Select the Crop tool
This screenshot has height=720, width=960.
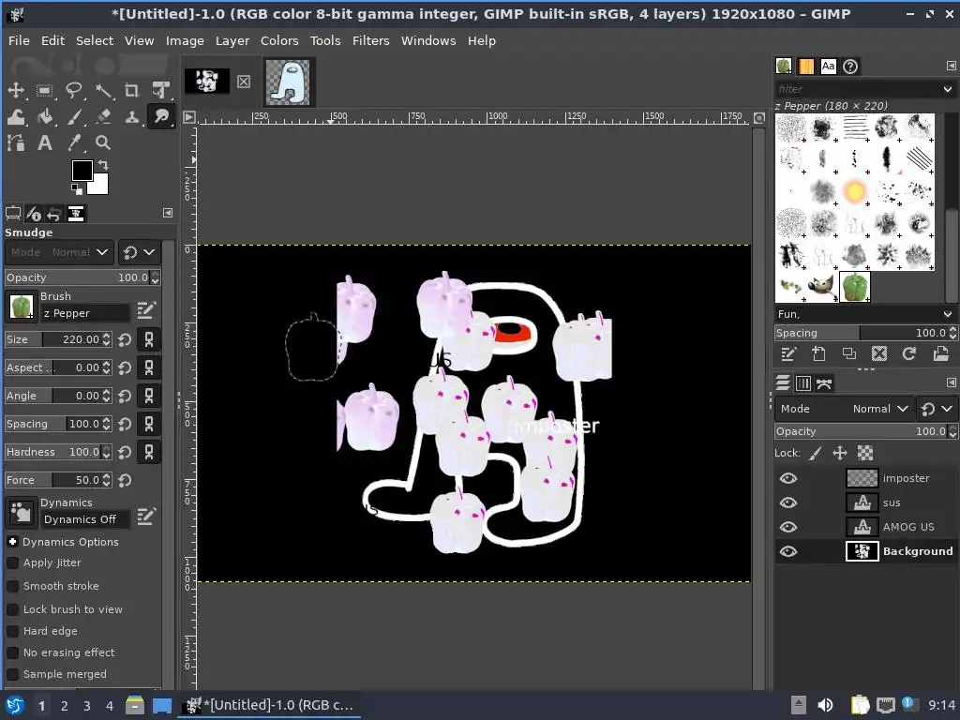pyautogui.click(x=131, y=91)
